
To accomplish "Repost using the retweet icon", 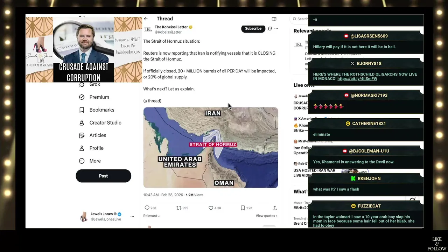I will coord(179,208).
